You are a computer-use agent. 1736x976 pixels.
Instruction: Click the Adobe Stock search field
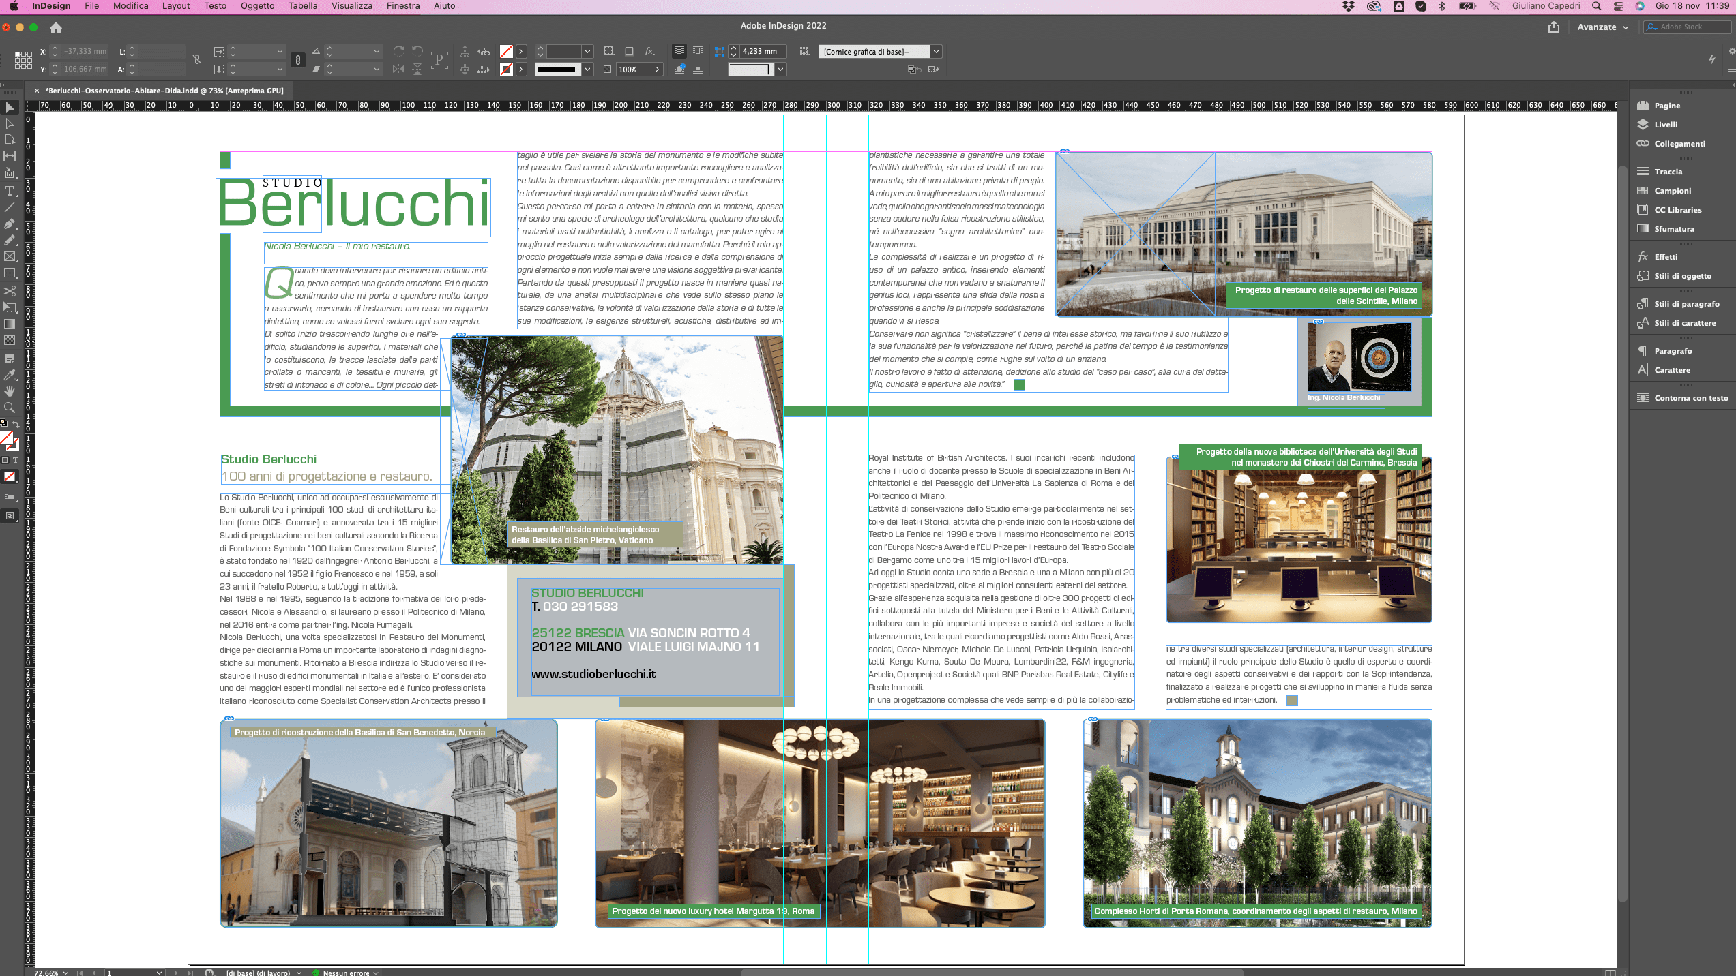click(1688, 27)
